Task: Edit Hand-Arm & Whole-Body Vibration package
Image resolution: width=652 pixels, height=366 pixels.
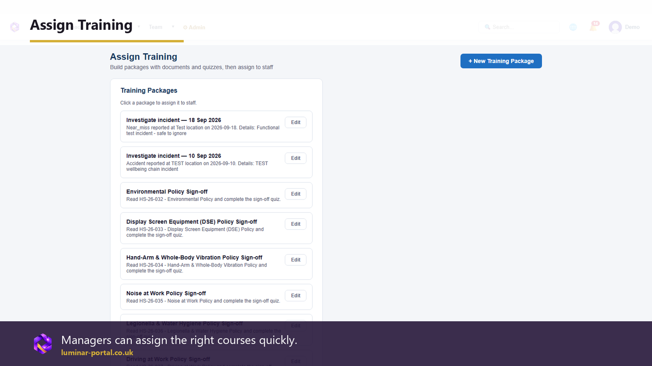Action: [295, 260]
